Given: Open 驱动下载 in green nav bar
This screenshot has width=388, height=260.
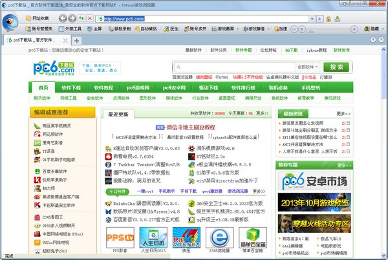Looking at the screenshot, I should click(x=208, y=87).
